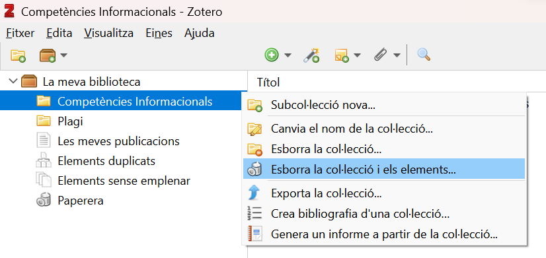Image resolution: width=546 pixels, height=258 pixels.
Task: Click the New Library box icon
Action: coord(48,55)
